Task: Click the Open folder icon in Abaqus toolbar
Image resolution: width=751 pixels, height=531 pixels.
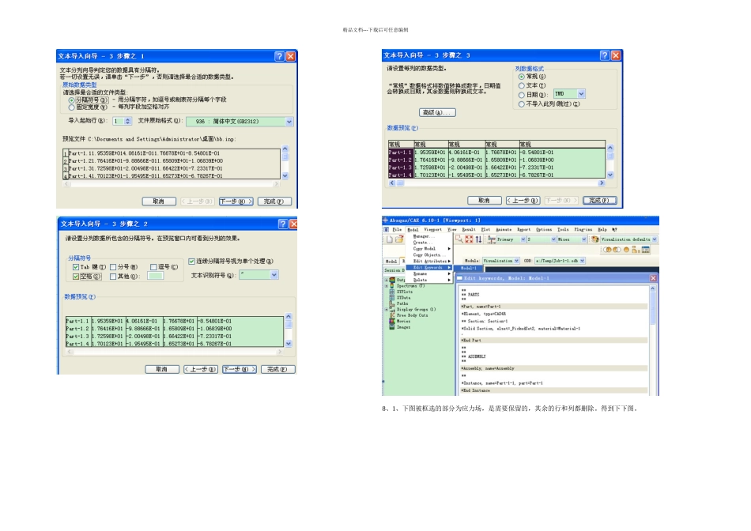Action: click(x=399, y=239)
